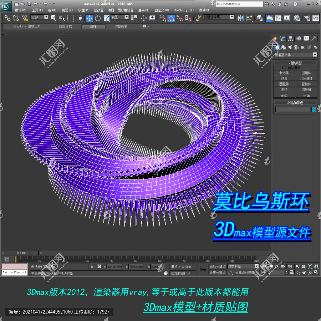Open the 编辑(E) menu

20,10
